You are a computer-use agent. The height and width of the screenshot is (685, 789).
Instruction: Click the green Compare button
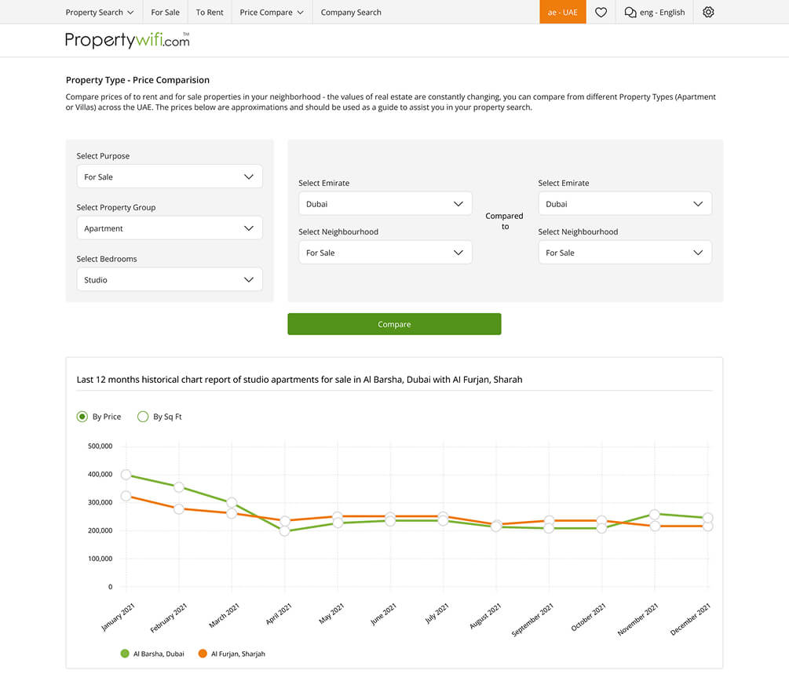point(394,324)
